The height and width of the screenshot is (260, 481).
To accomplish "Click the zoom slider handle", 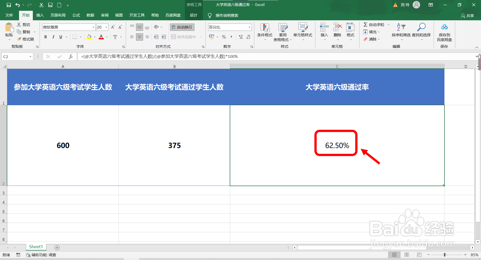I will (445, 255).
